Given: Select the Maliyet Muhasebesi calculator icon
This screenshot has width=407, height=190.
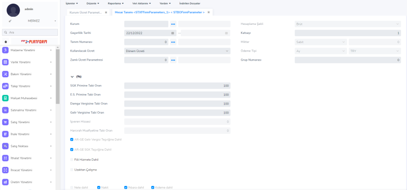Looking at the screenshot, I should tap(5, 98).
